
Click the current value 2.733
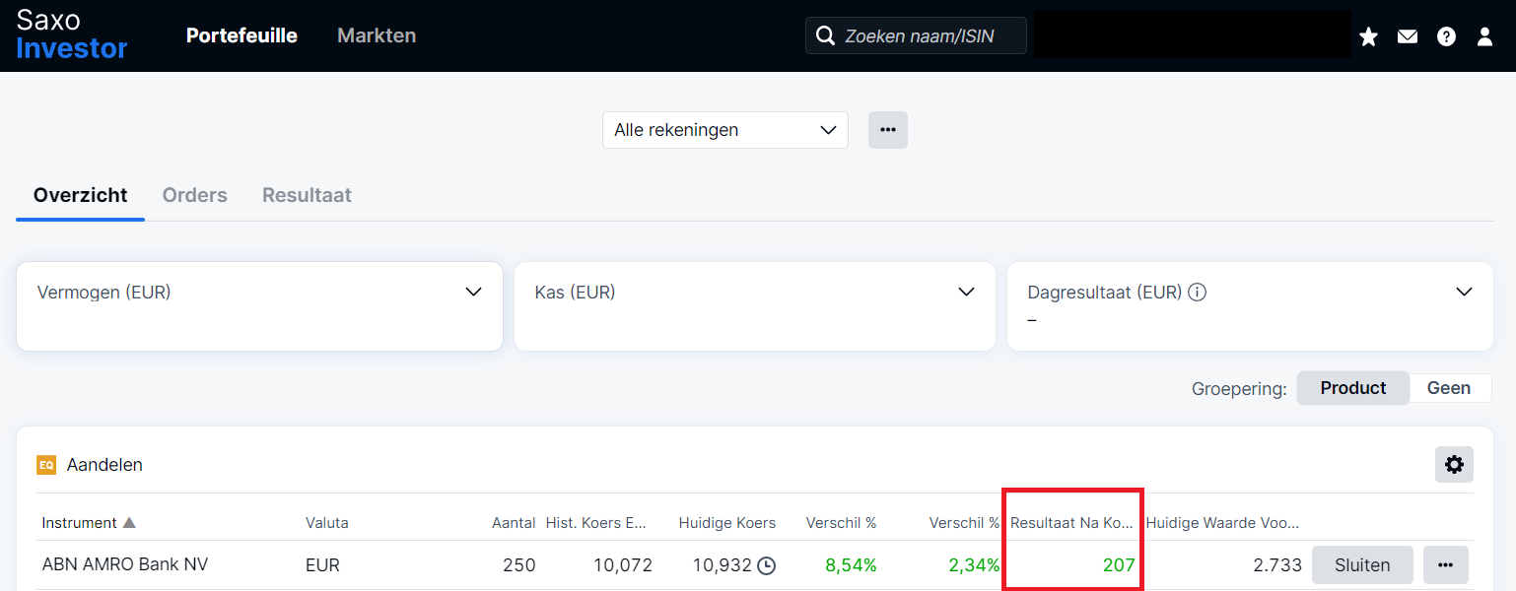(x=1276, y=565)
